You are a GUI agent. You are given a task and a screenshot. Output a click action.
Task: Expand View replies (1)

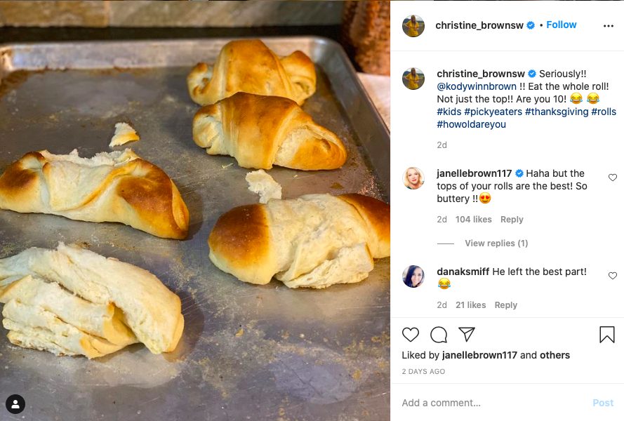pyautogui.click(x=496, y=243)
